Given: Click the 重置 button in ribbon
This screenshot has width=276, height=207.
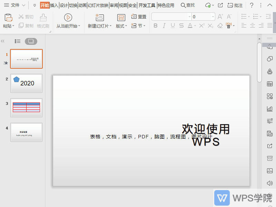Looking at the screenshot, I should pyautogui.click(x=139, y=16).
